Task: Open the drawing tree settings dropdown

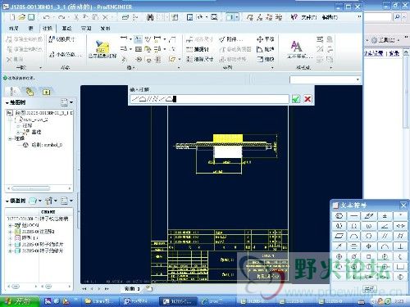Action: click(66, 102)
